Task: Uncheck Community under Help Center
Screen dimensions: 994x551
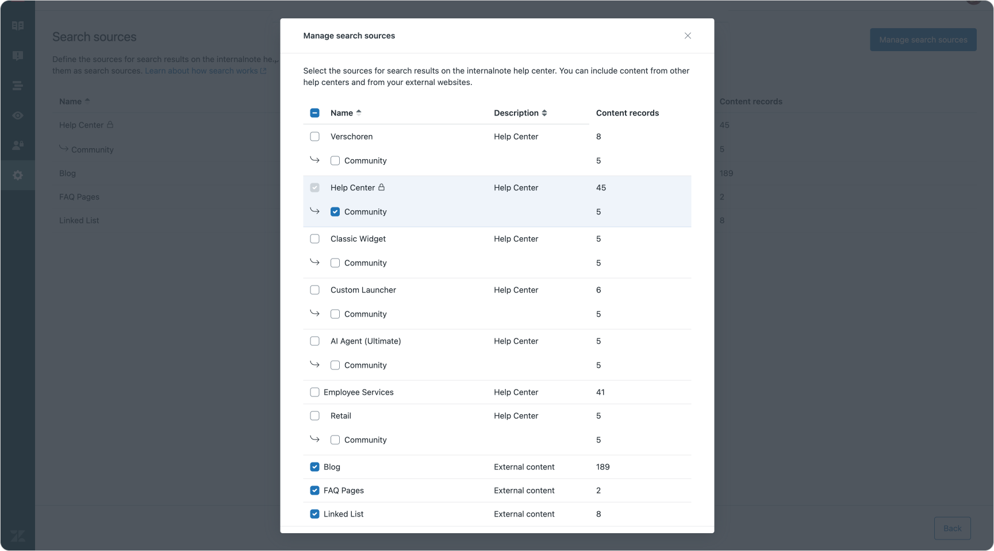Action: pos(335,212)
